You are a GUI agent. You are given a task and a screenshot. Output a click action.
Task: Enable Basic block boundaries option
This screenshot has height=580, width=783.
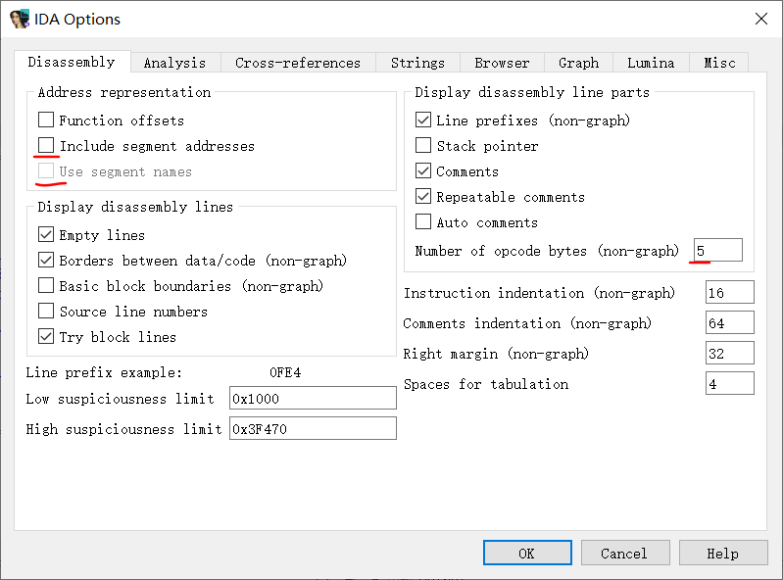point(46,286)
